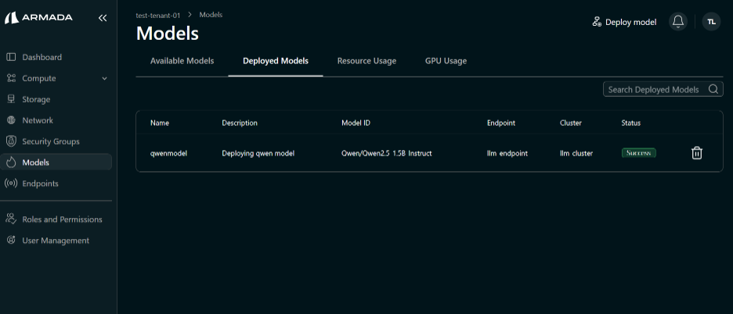Open the TL user avatar menu
The image size is (733, 314).
(x=711, y=22)
